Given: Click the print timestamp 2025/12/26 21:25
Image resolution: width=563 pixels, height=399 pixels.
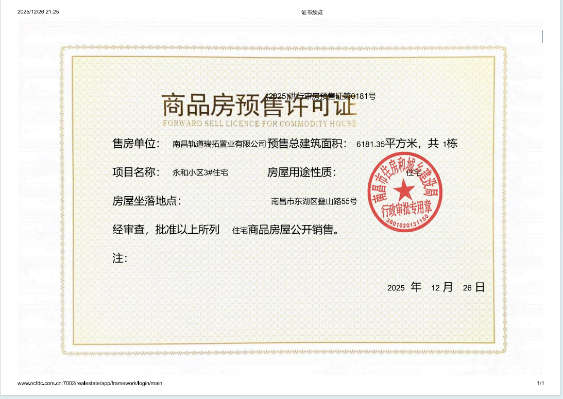Looking at the screenshot, I should click(x=38, y=12).
